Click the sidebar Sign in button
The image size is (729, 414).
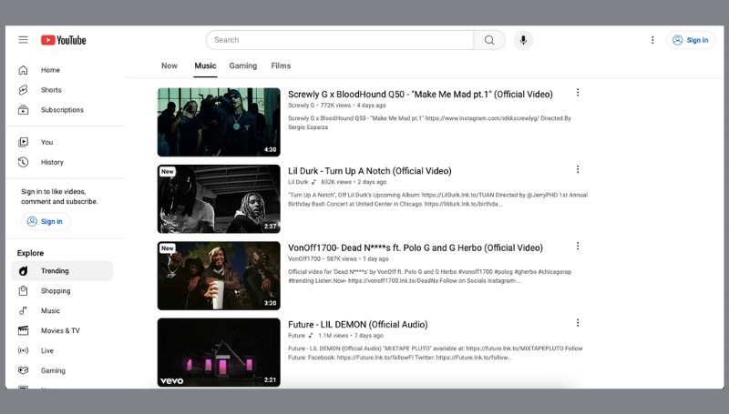[x=46, y=221]
